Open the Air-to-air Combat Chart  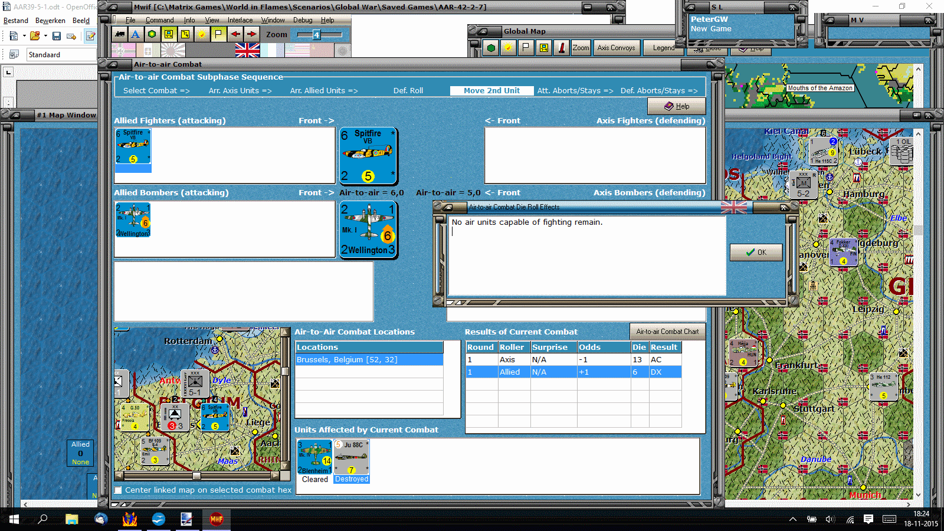pos(667,332)
